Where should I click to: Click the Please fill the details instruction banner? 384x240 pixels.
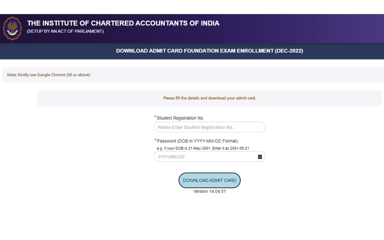(x=209, y=98)
